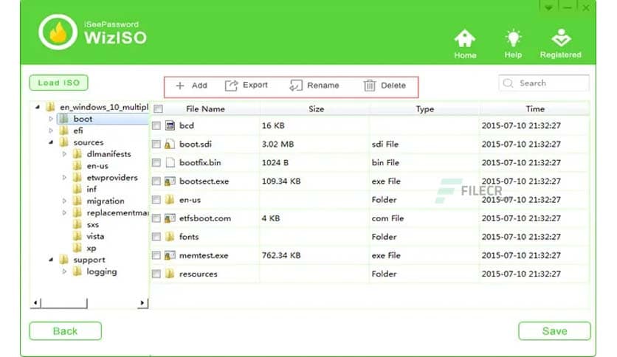Image resolution: width=617 pixels, height=357 pixels.
Task: Collapse the en_windows_10 root node
Action: point(38,107)
